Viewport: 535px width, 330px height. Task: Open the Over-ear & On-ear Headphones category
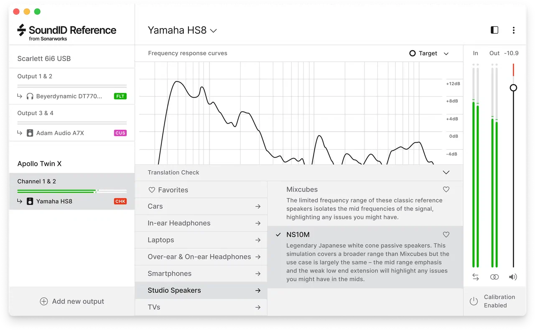click(201, 257)
